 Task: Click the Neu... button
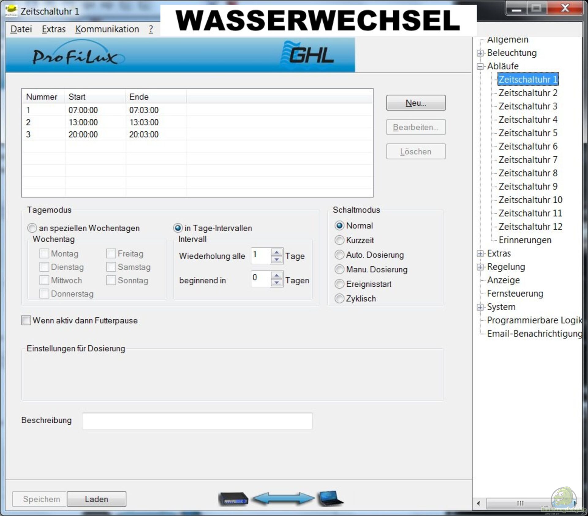(x=416, y=103)
